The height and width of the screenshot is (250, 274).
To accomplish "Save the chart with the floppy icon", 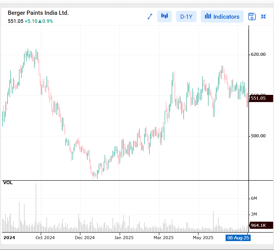I will pyautogui.click(x=252, y=17).
